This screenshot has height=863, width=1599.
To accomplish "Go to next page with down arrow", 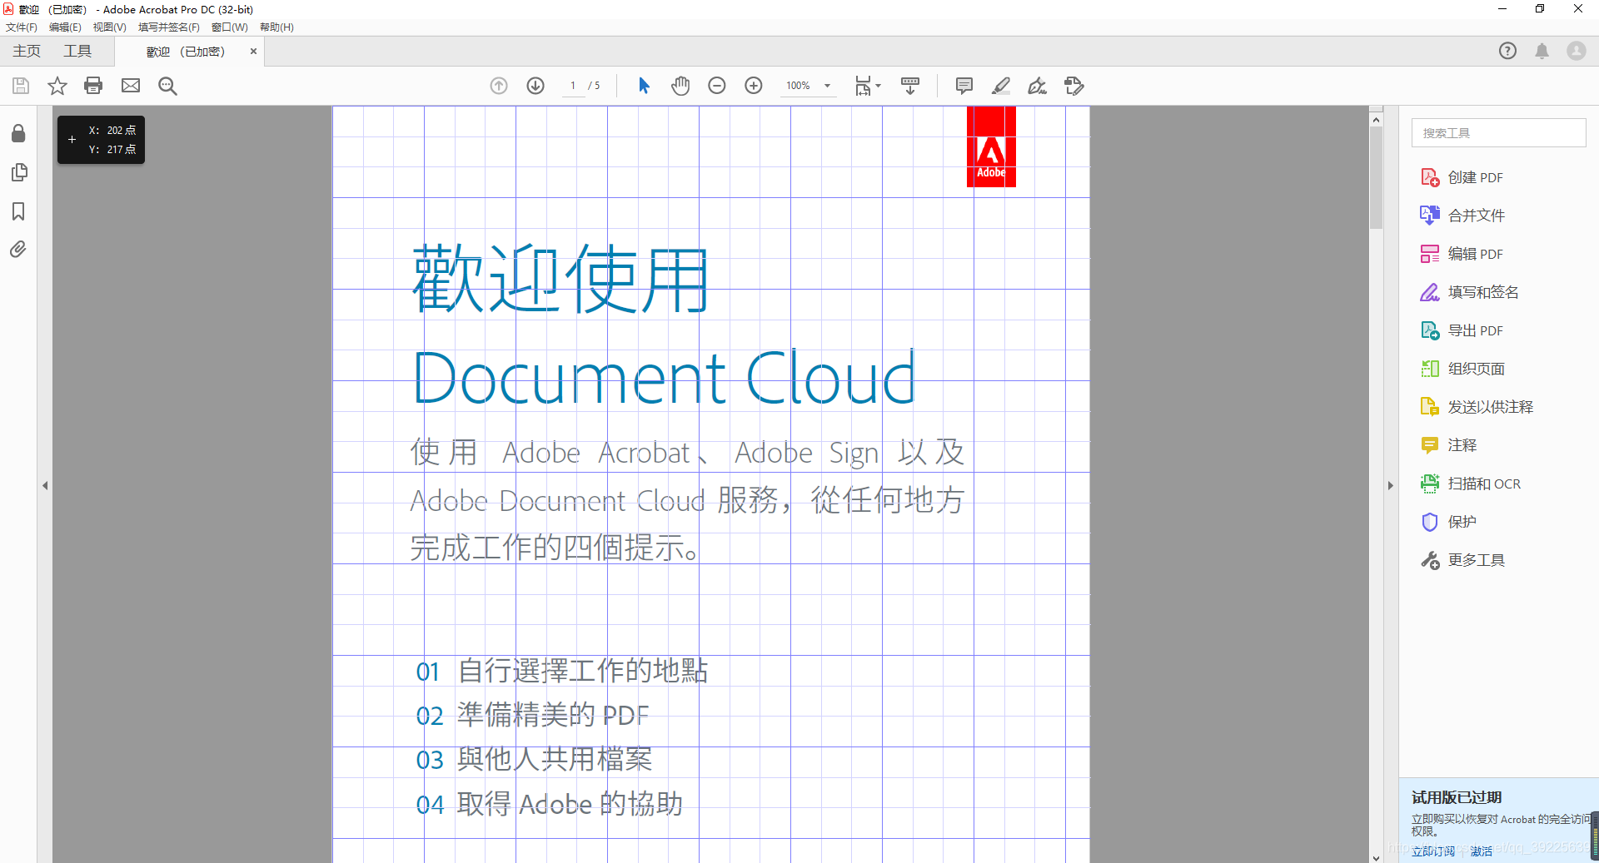I will (535, 86).
